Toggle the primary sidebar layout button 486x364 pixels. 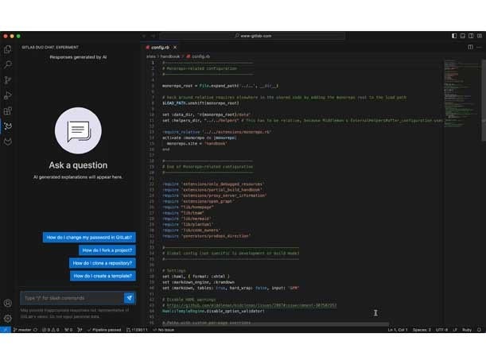coord(453,36)
